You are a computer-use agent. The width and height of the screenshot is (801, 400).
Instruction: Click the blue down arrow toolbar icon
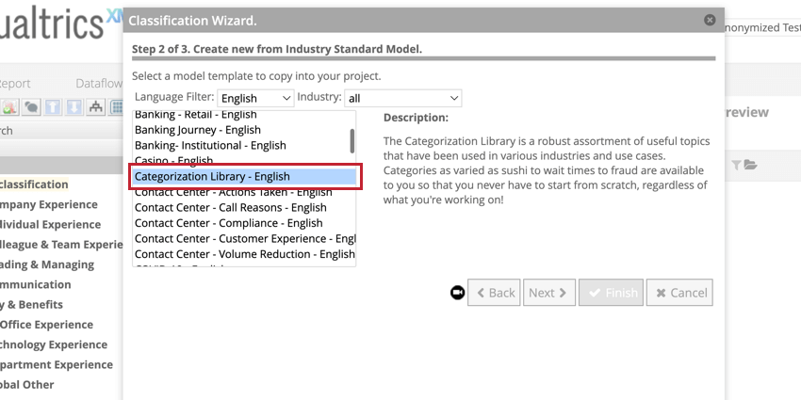tap(74, 107)
